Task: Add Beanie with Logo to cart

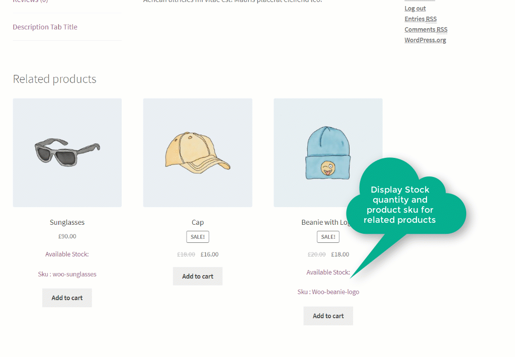Action: click(328, 316)
